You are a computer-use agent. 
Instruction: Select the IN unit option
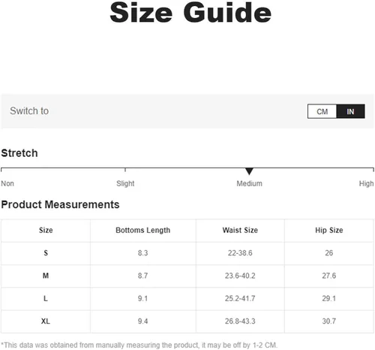pyautogui.click(x=350, y=111)
